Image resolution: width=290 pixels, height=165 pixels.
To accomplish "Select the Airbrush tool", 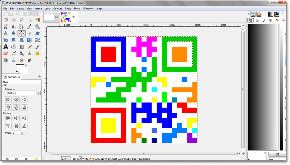I will [x=13, y=53].
